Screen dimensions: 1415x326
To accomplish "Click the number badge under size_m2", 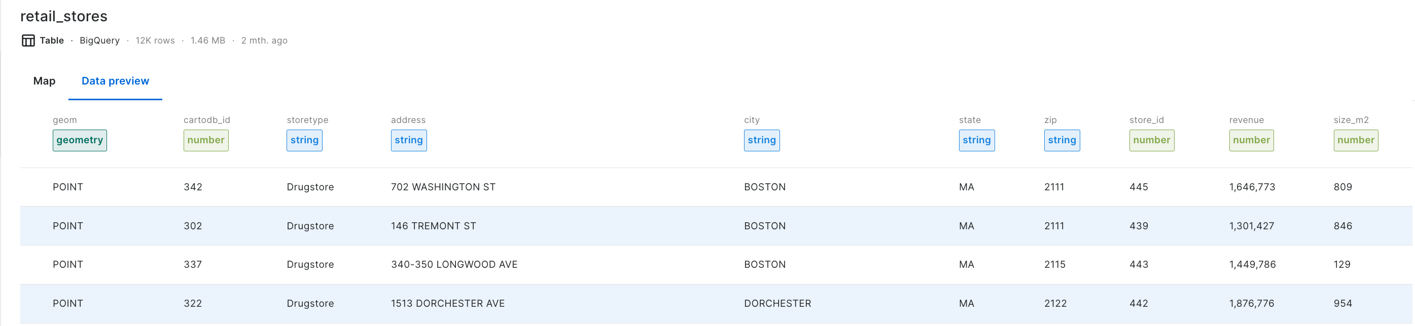I will (x=1355, y=140).
